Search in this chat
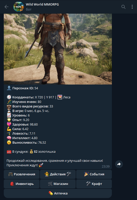Viewport: 137px width, 200px height. point(123,7)
